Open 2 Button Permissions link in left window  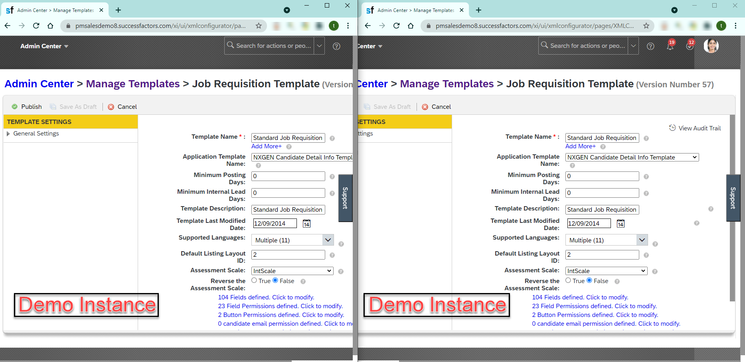(x=281, y=315)
